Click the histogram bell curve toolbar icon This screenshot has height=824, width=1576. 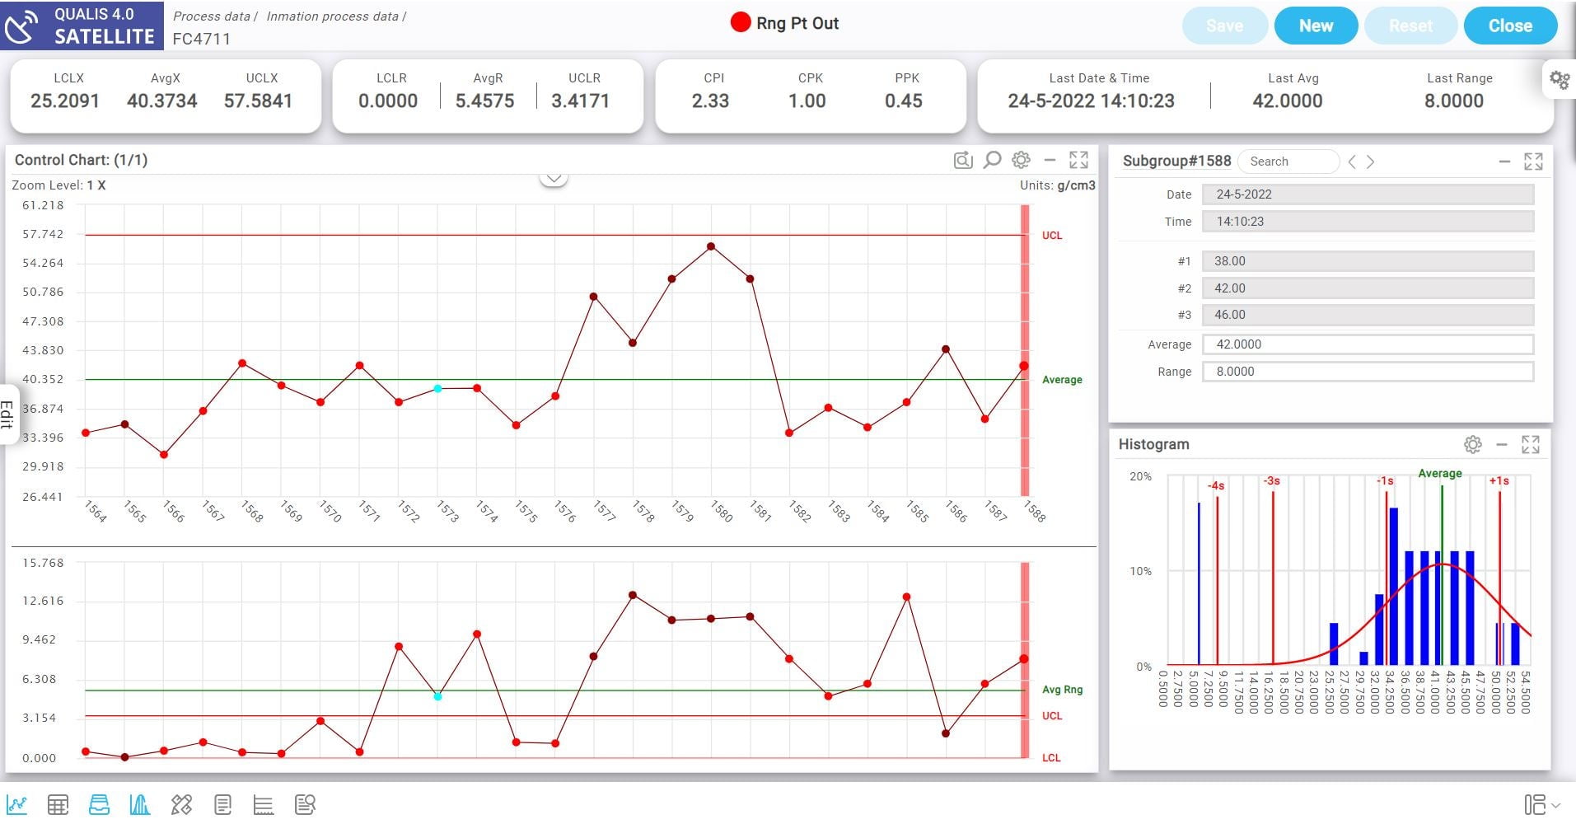coord(139,804)
